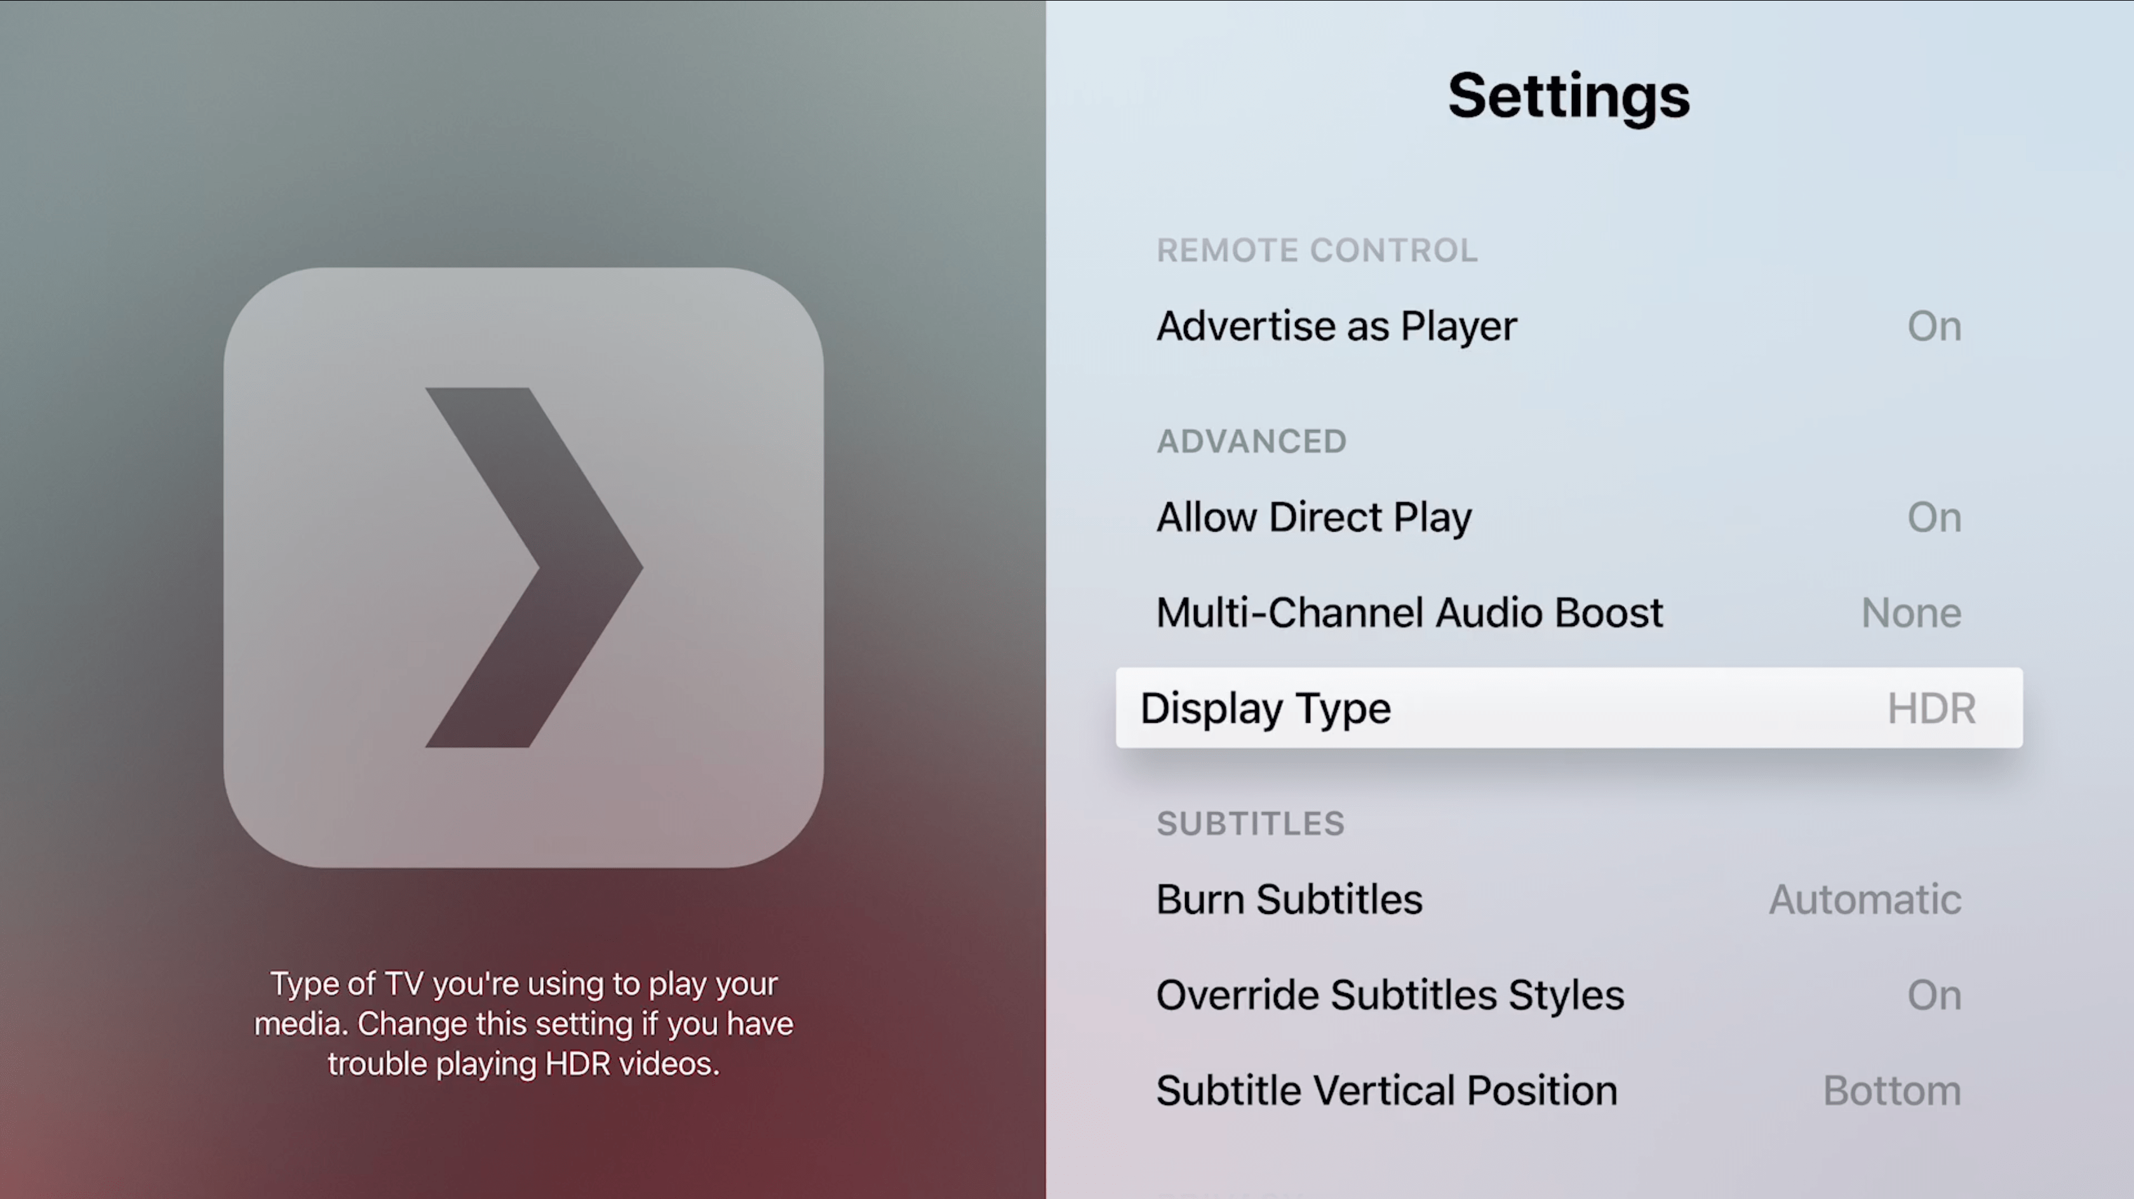Select the REMOTE CONTROL section header

coord(1317,250)
